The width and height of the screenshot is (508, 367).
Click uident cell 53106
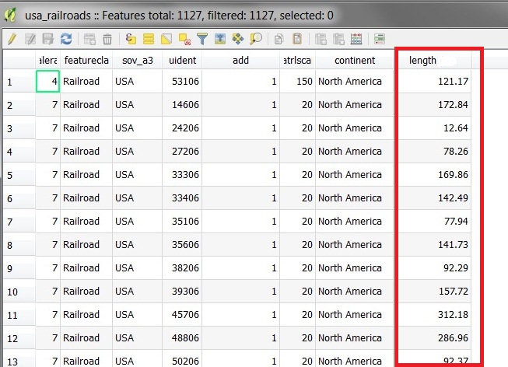(182, 82)
